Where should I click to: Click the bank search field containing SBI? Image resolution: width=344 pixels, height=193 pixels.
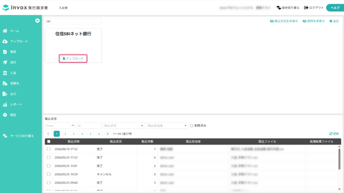tap(73, 21)
